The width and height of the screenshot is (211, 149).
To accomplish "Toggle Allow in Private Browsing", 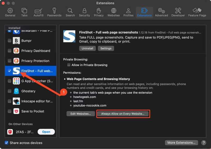I will [x=69, y=65].
